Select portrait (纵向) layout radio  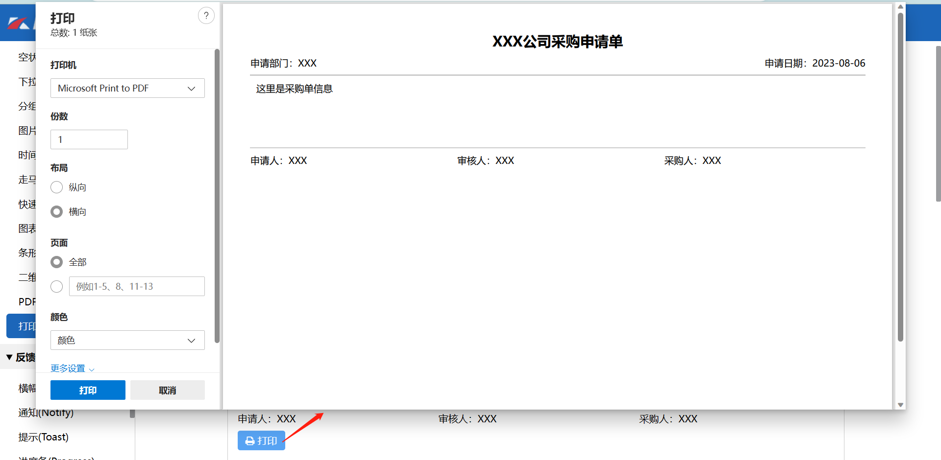57,187
